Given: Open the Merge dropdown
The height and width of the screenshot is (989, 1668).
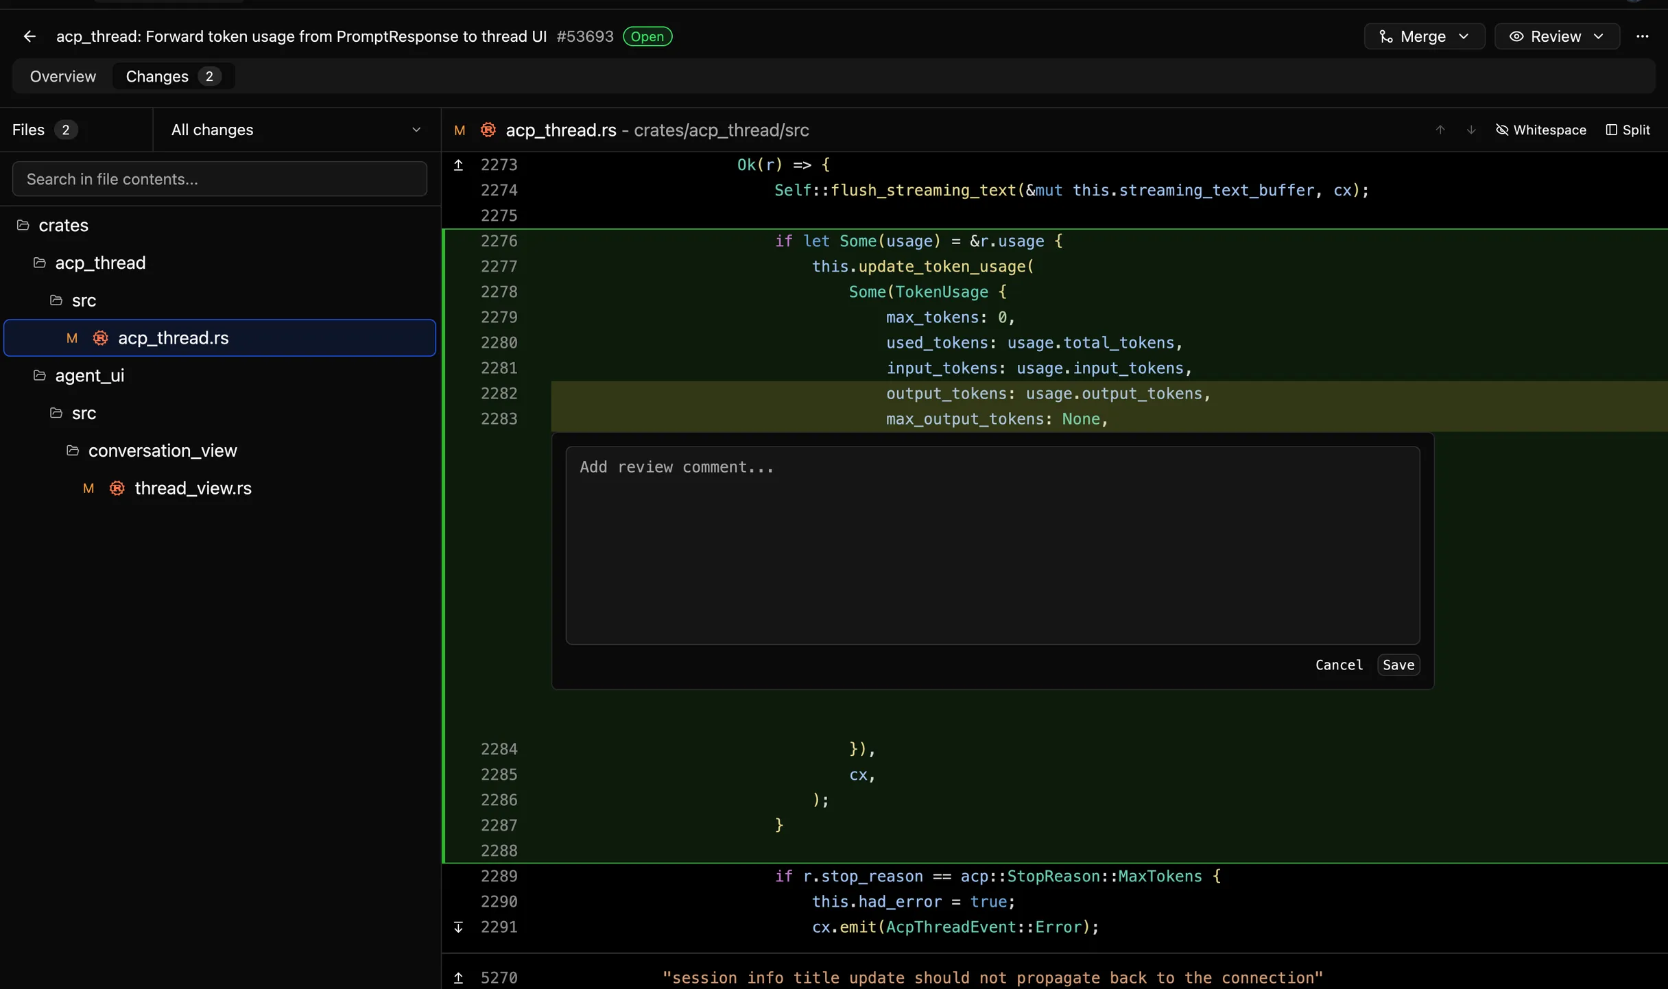Looking at the screenshot, I should (1424, 36).
